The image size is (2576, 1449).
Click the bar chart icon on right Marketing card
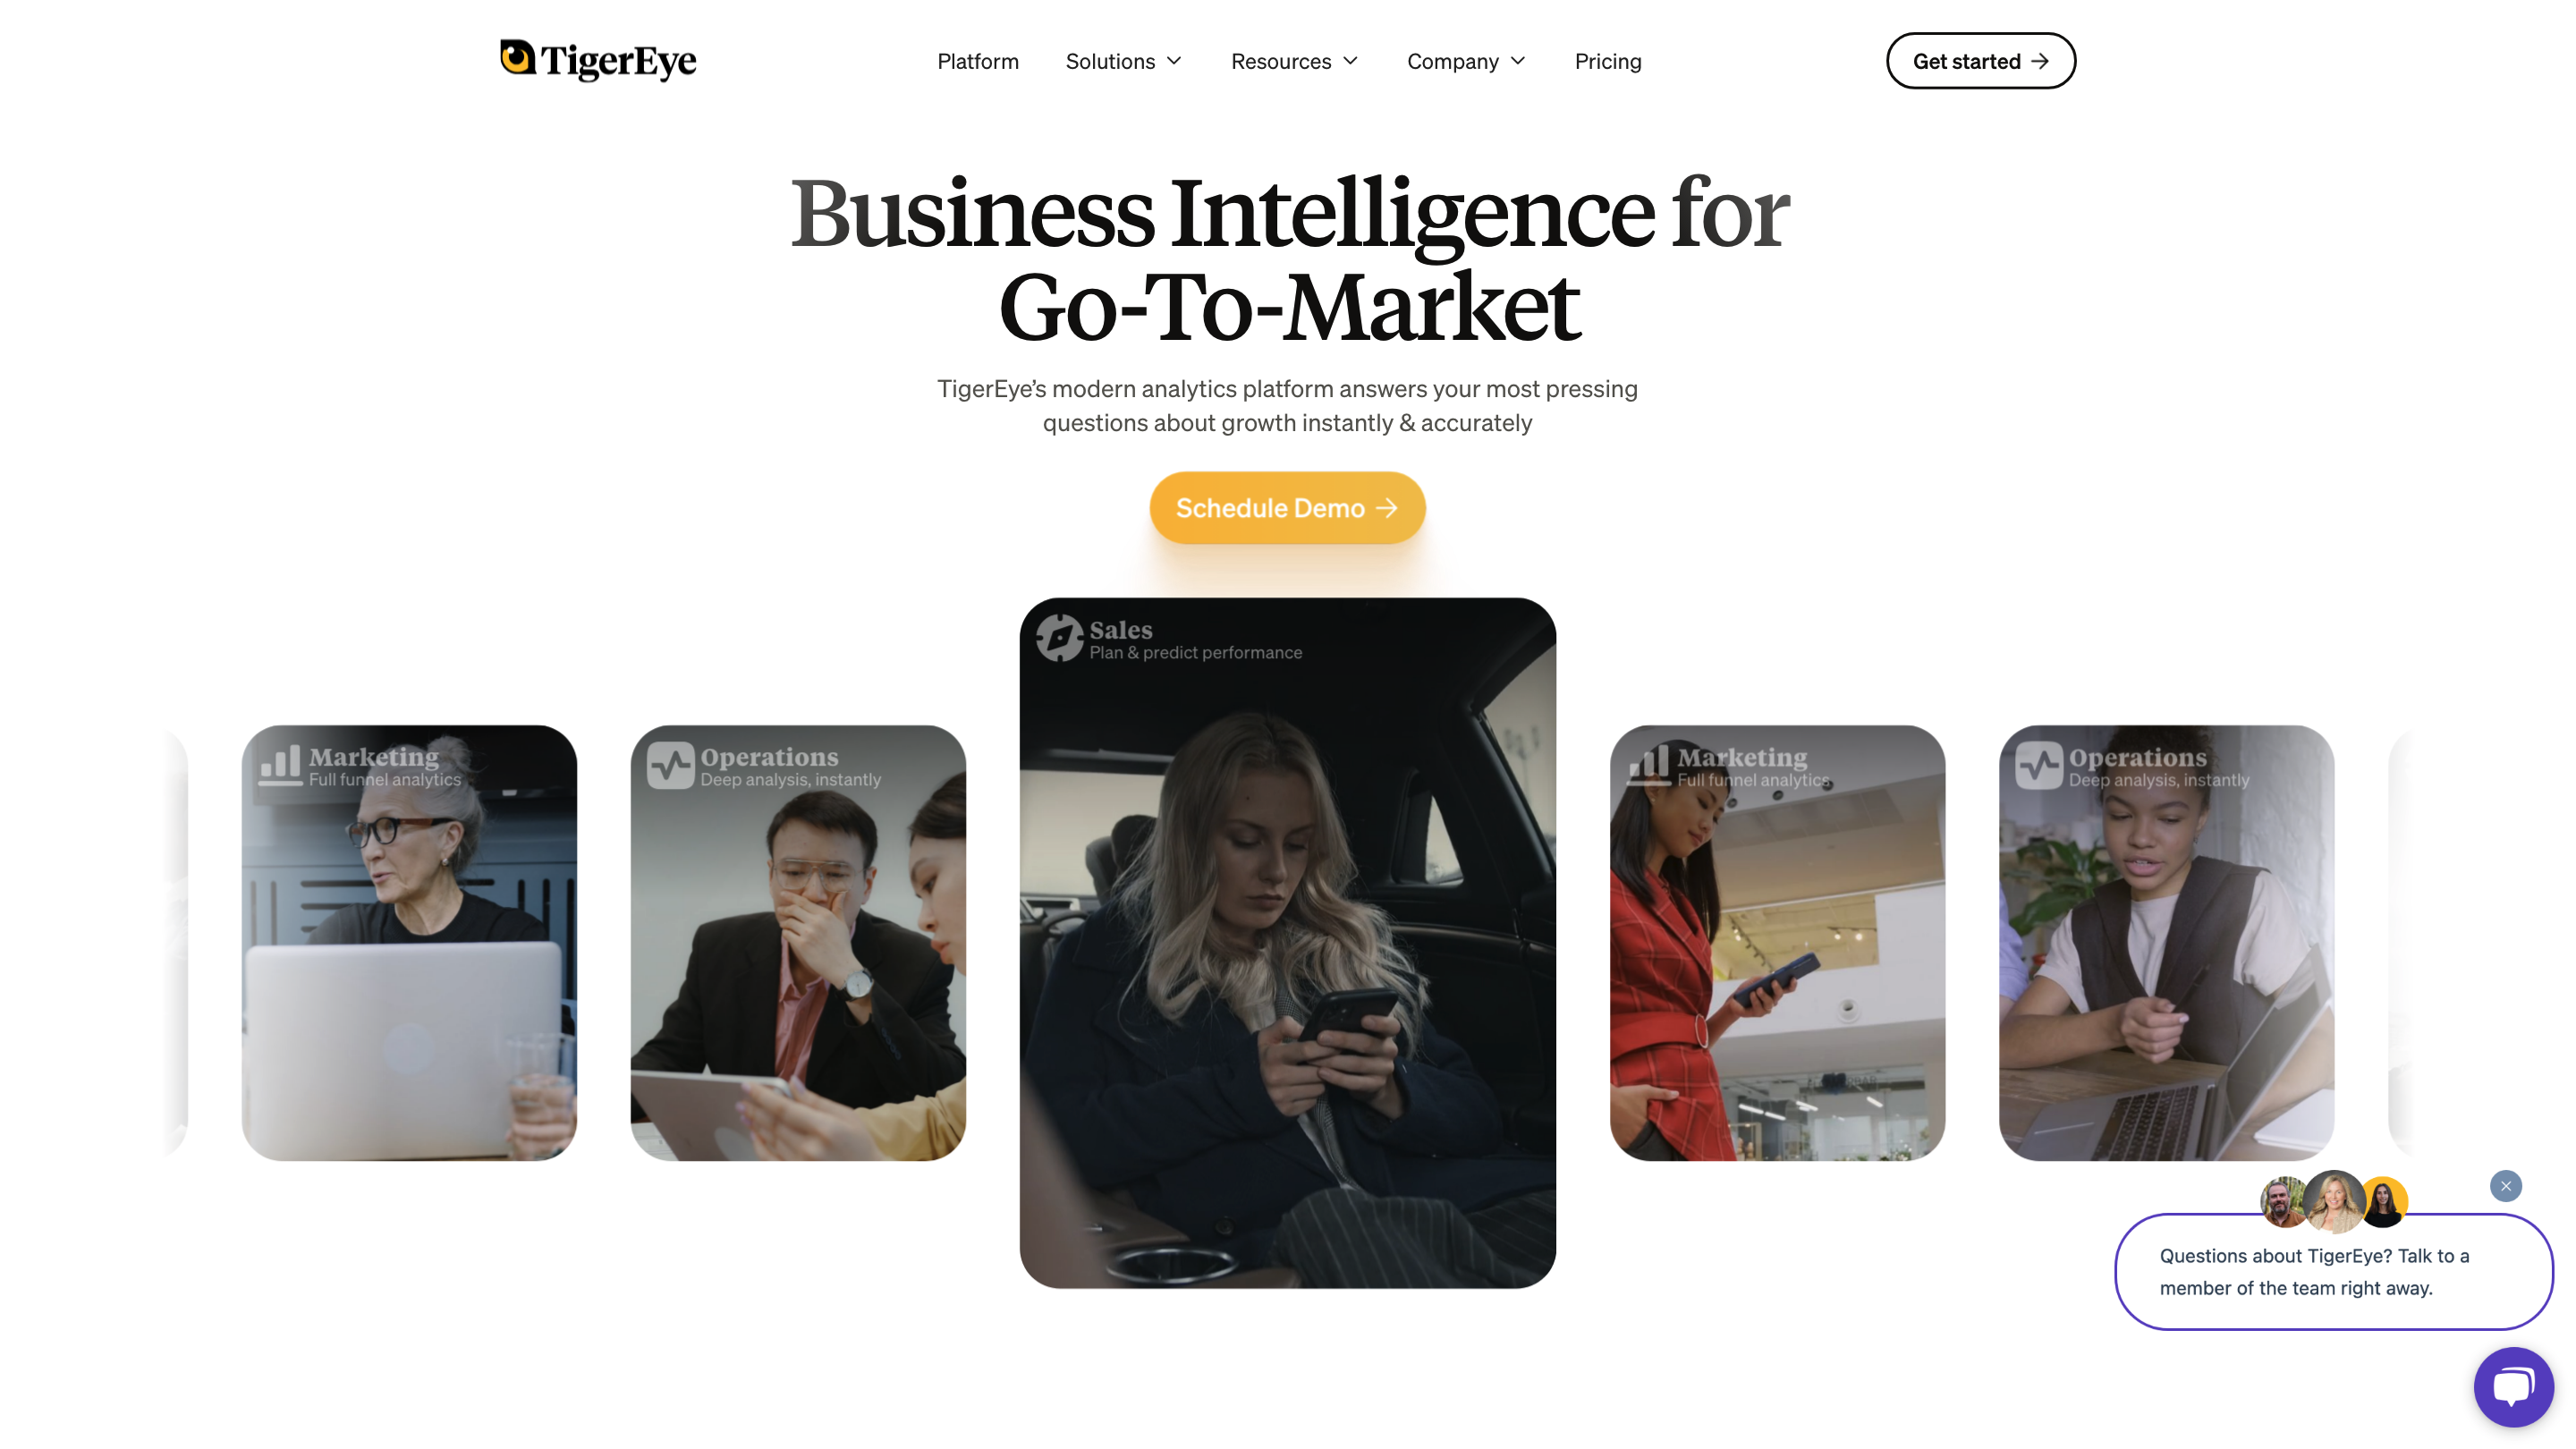click(x=1649, y=765)
